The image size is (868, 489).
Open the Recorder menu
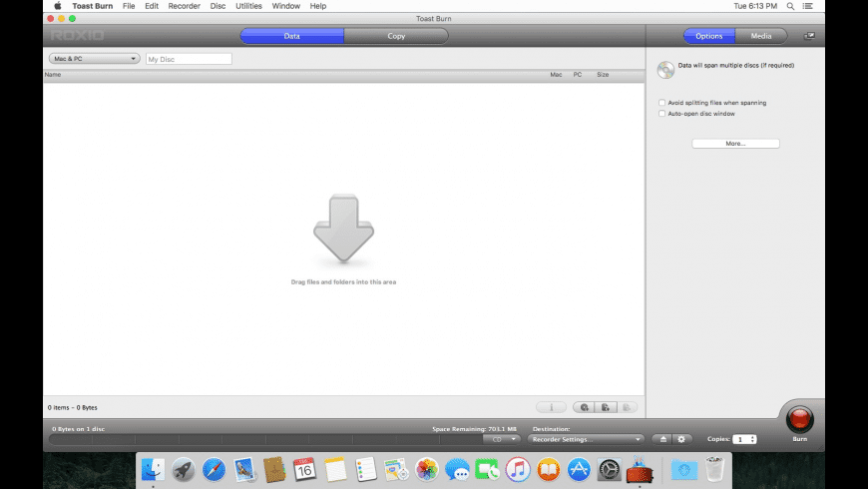(184, 6)
